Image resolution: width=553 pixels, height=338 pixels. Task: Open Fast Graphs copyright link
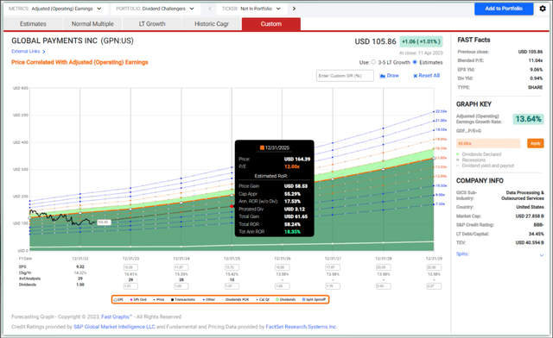[117, 317]
